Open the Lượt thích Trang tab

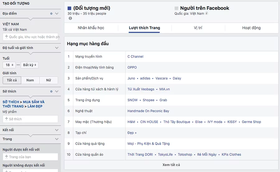click(144, 28)
